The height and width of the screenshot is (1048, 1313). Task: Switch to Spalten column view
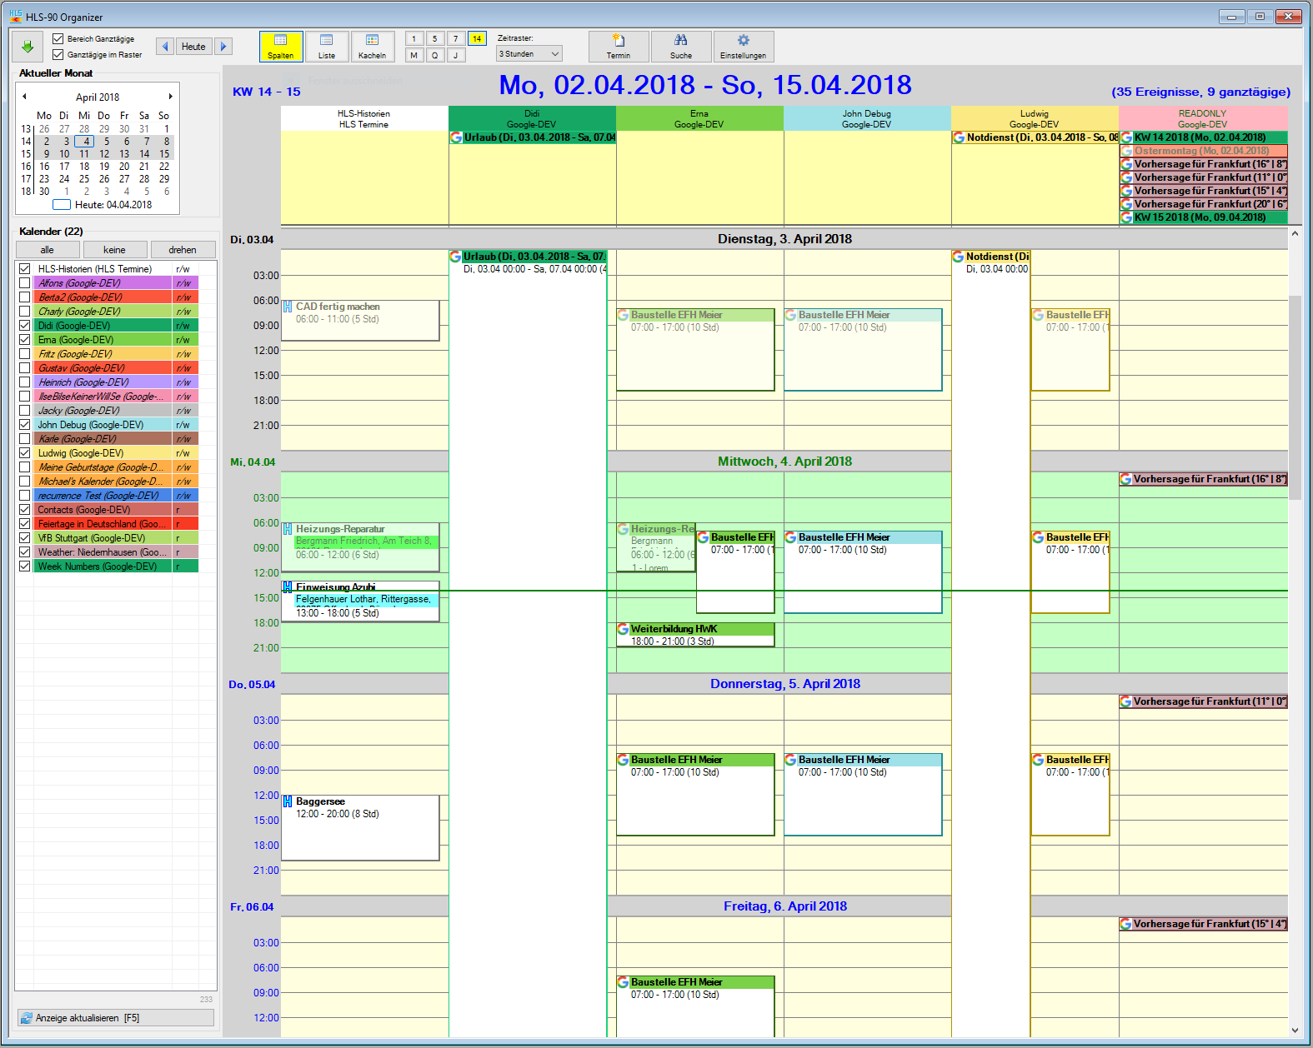click(x=281, y=47)
